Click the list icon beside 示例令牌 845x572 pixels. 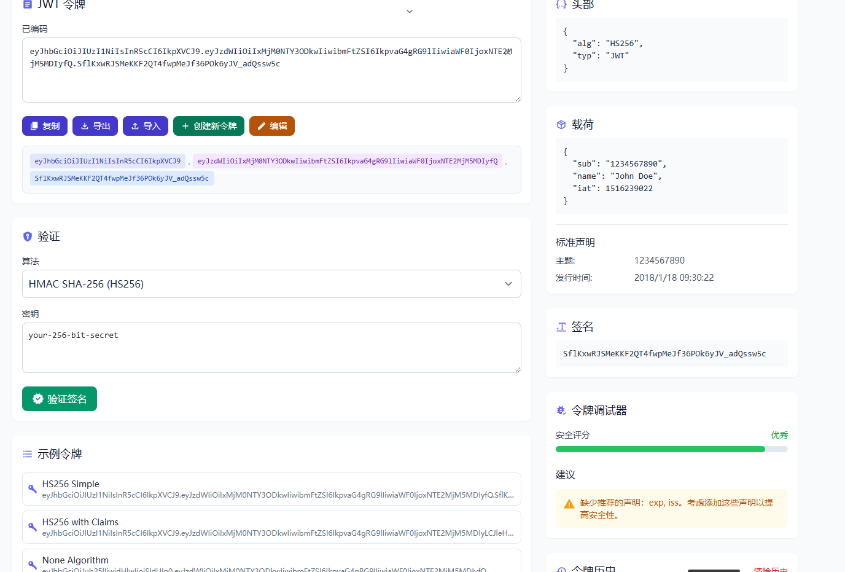pos(27,454)
